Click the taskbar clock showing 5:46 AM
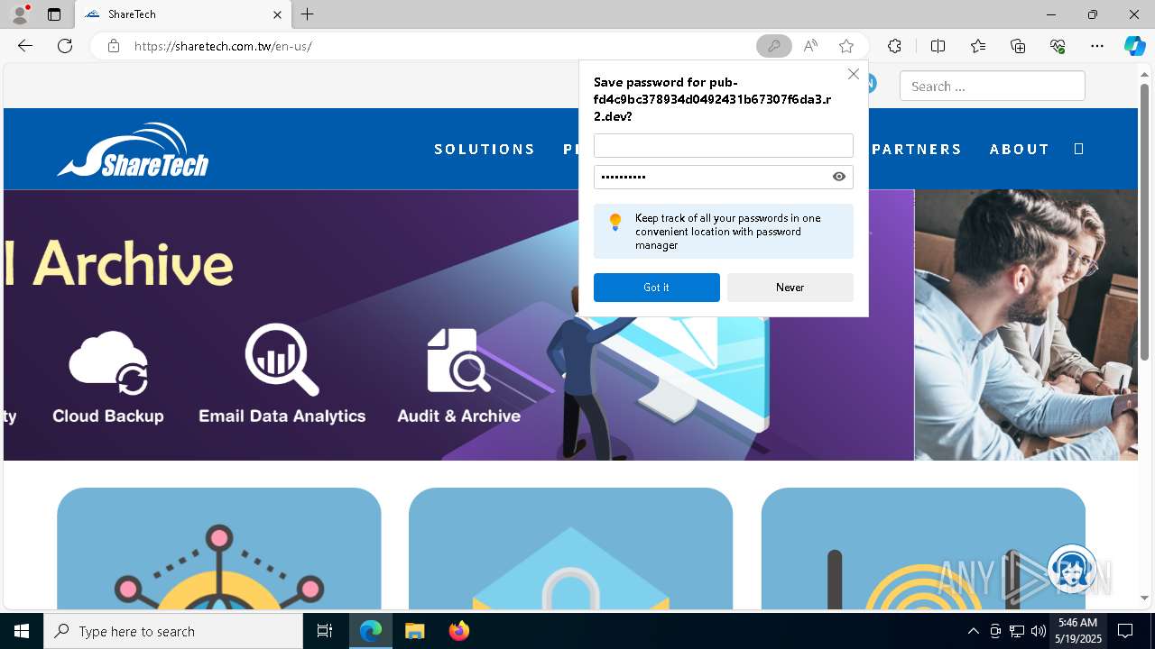This screenshot has width=1155, height=649. (1077, 631)
